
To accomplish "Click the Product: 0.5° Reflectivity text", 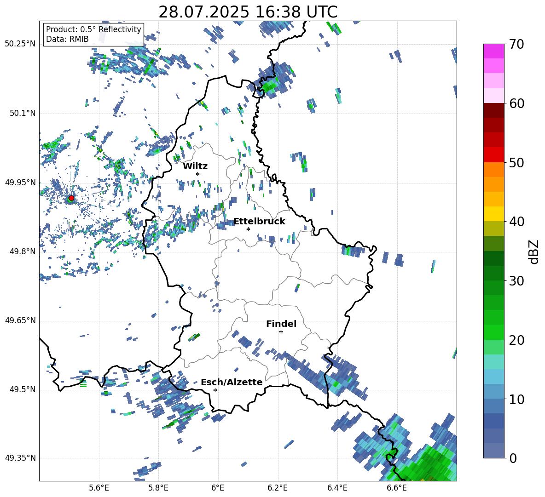I will coord(93,29).
